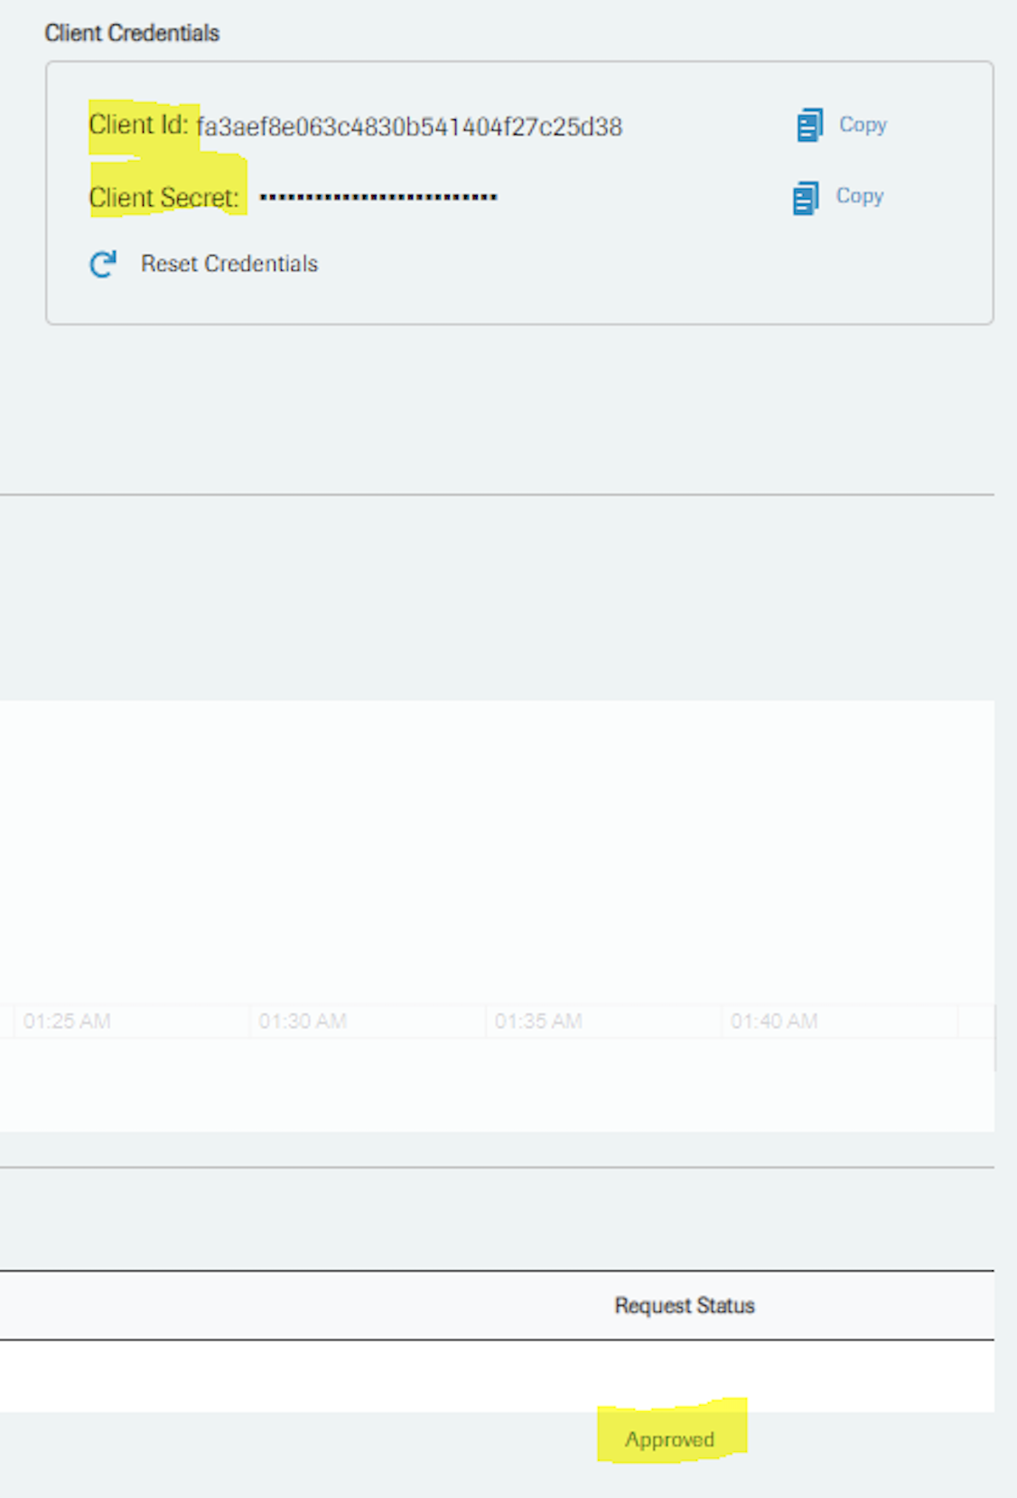Select the Client Id value string
Viewport: 1017px width, 1498px height.
(409, 127)
